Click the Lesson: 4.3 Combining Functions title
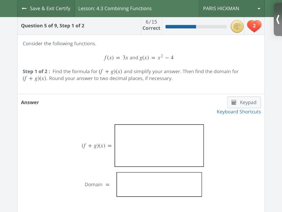 pyautogui.click(x=115, y=9)
